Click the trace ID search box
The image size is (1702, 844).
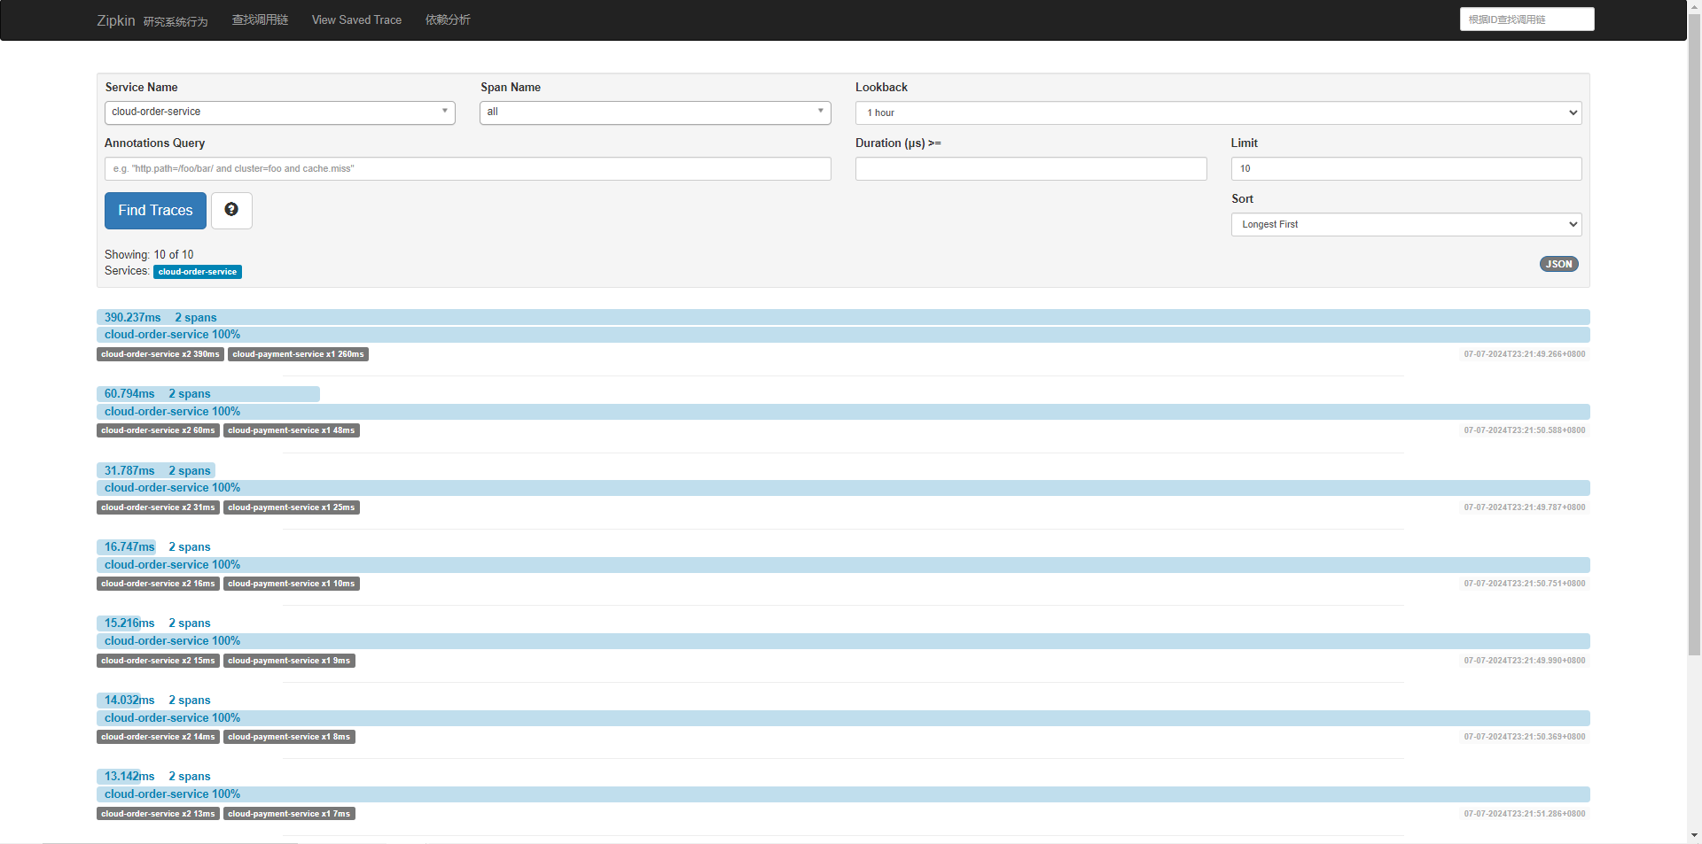[x=1526, y=19]
